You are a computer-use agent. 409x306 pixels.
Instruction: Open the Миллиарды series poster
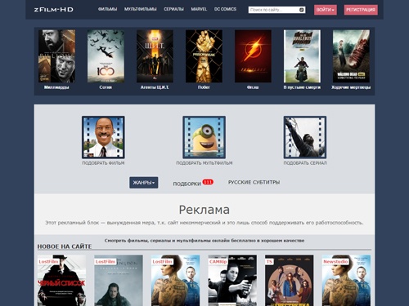(56, 56)
